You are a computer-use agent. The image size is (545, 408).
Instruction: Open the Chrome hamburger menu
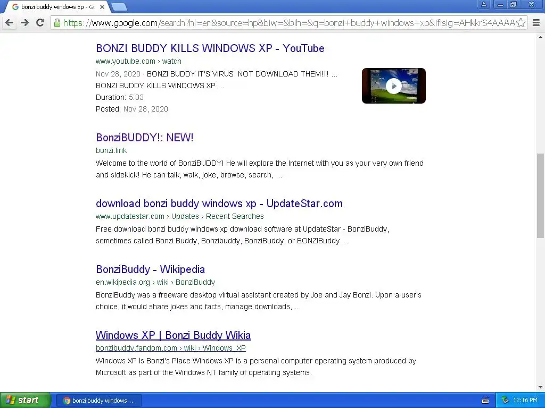pyautogui.click(x=536, y=23)
